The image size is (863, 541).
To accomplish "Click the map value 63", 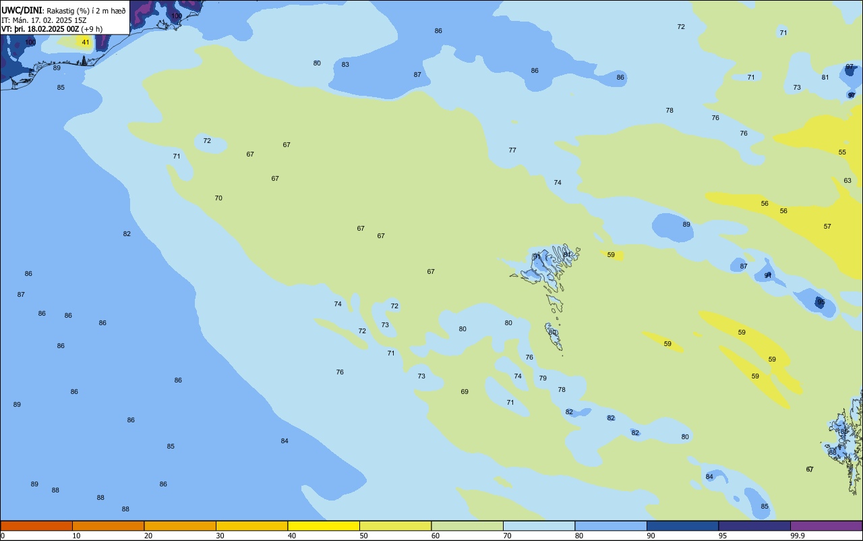I will coord(847,181).
